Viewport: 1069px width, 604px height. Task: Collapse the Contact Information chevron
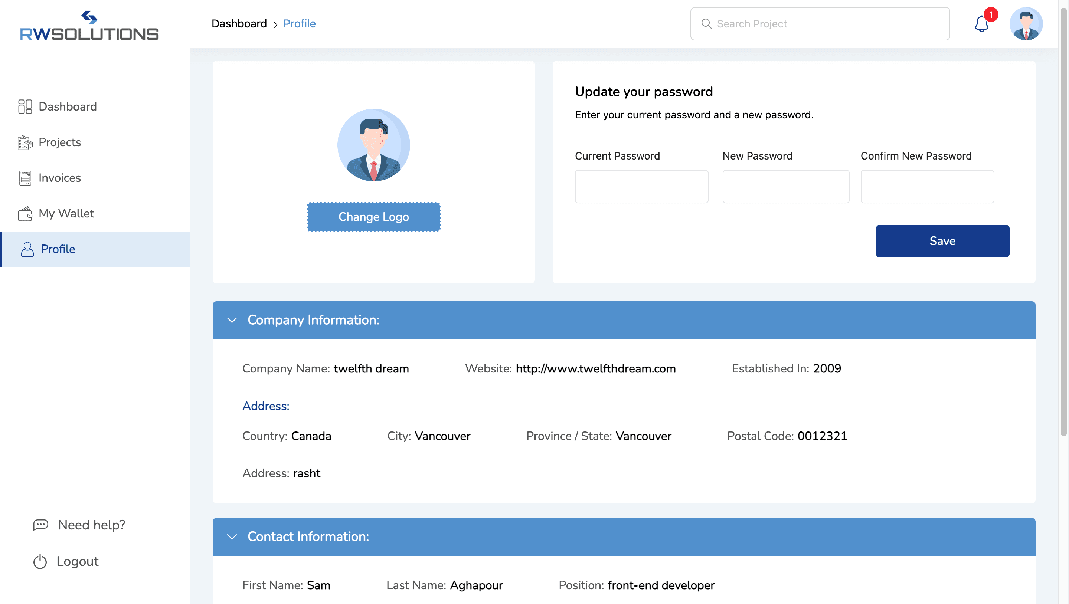click(x=232, y=537)
